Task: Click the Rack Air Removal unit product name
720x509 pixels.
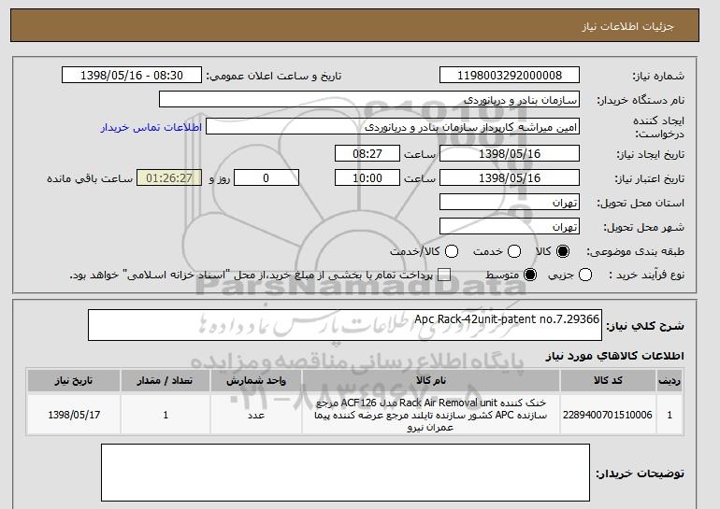Action: click(431, 415)
